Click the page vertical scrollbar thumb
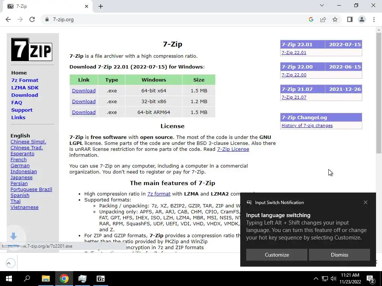This screenshot has width=382, height=286. tap(379, 93)
